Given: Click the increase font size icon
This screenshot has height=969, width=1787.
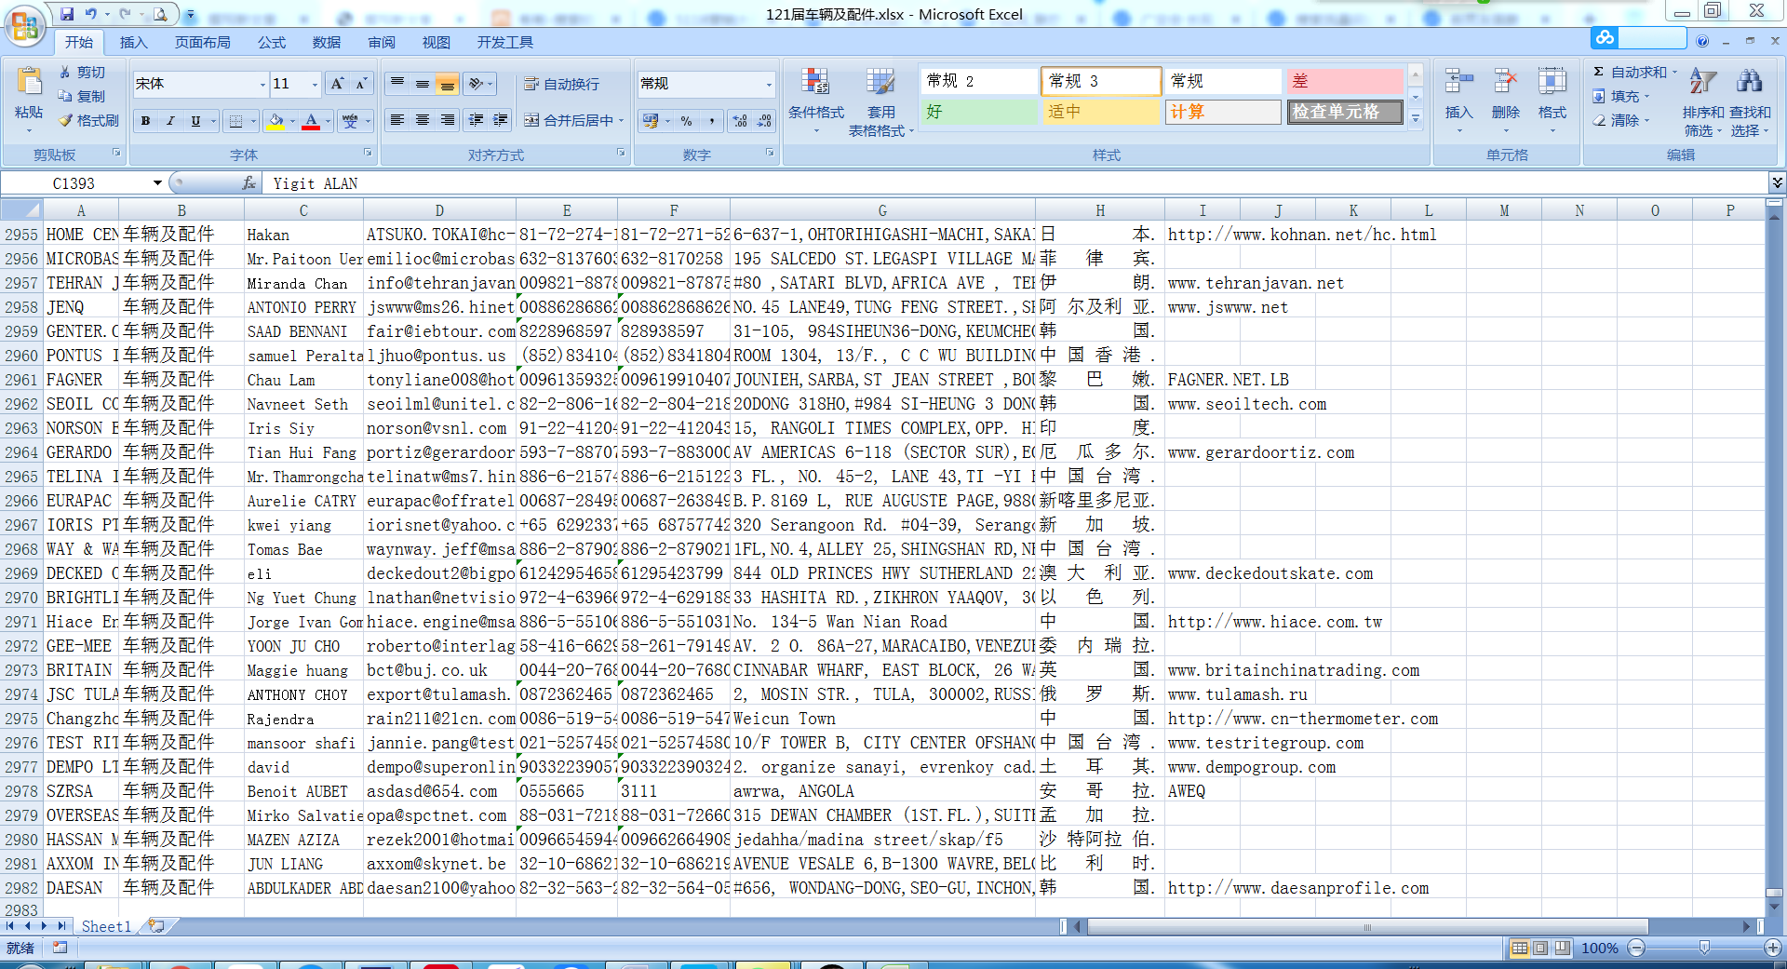Looking at the screenshot, I should tap(337, 84).
